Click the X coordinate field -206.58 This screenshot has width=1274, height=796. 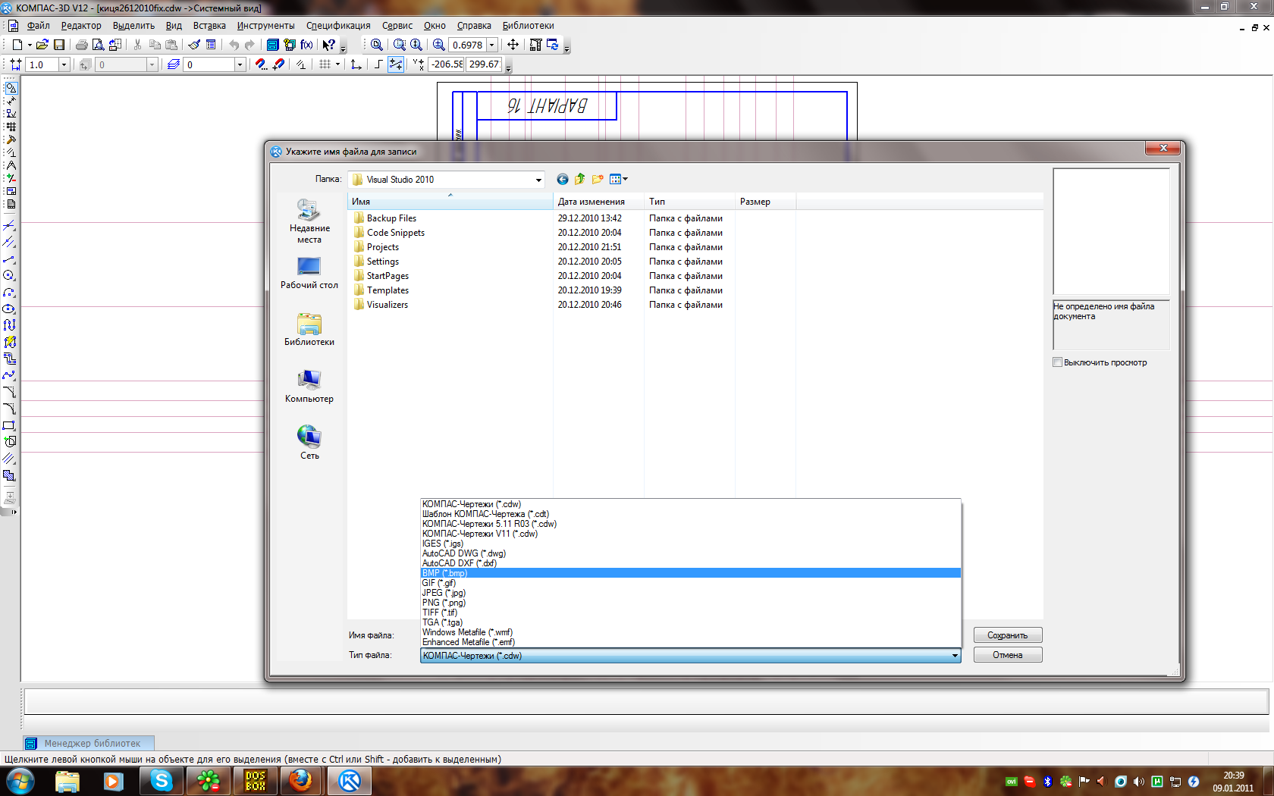coord(447,64)
